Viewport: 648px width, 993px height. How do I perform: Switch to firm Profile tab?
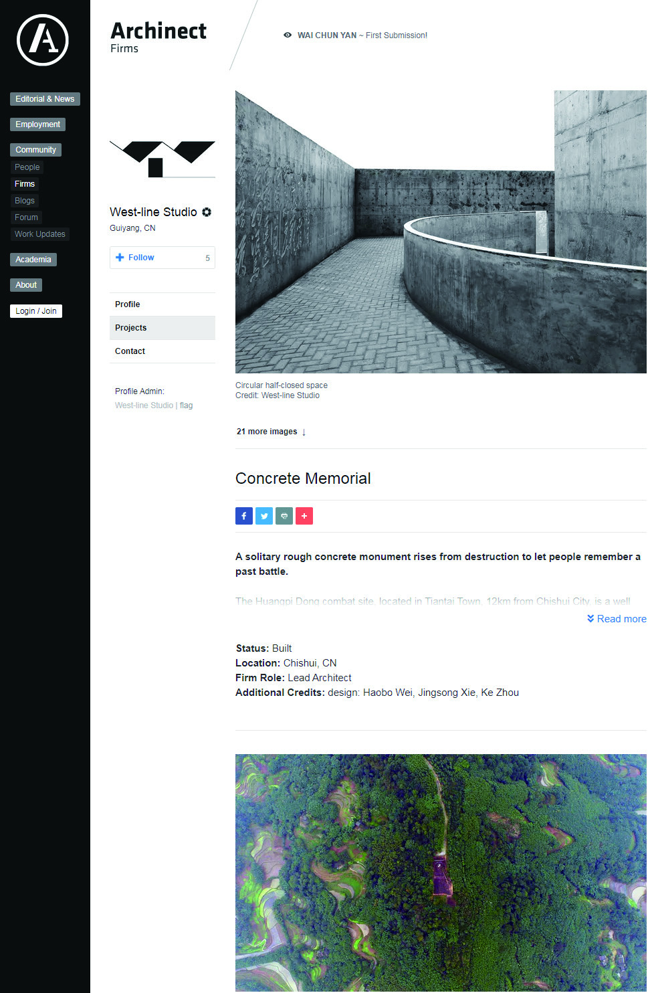pyautogui.click(x=163, y=304)
